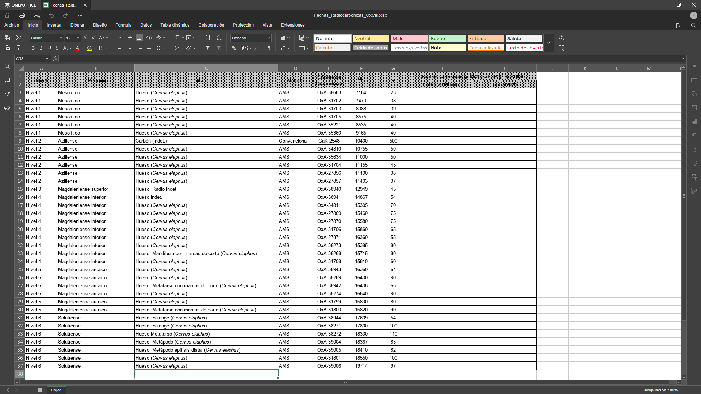Apply the Bueno cell style

[447, 38]
